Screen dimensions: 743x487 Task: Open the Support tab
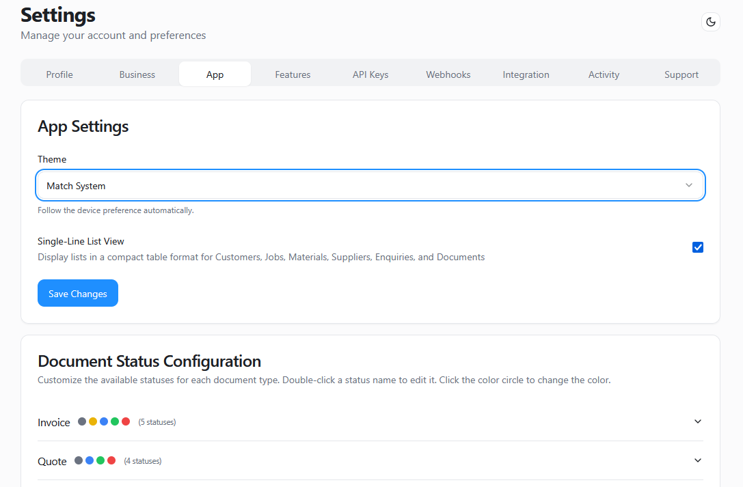681,74
